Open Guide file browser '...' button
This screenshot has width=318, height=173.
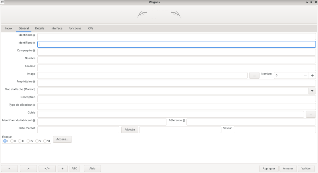[310, 114]
